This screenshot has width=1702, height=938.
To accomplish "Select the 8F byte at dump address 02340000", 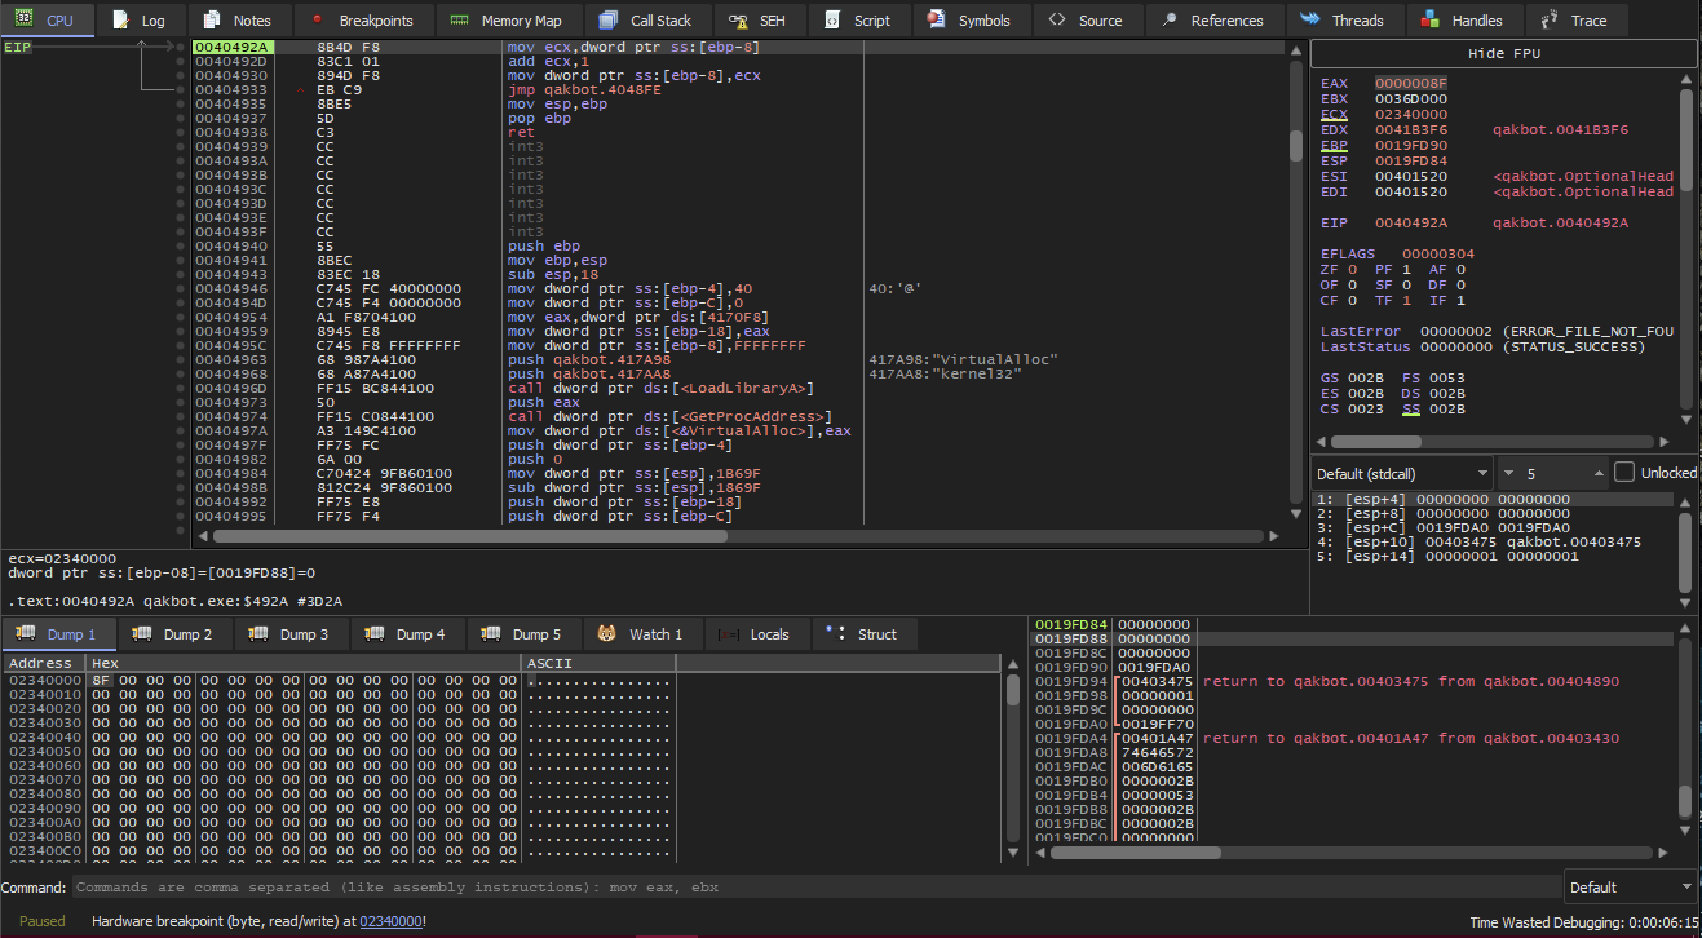I will (100, 680).
